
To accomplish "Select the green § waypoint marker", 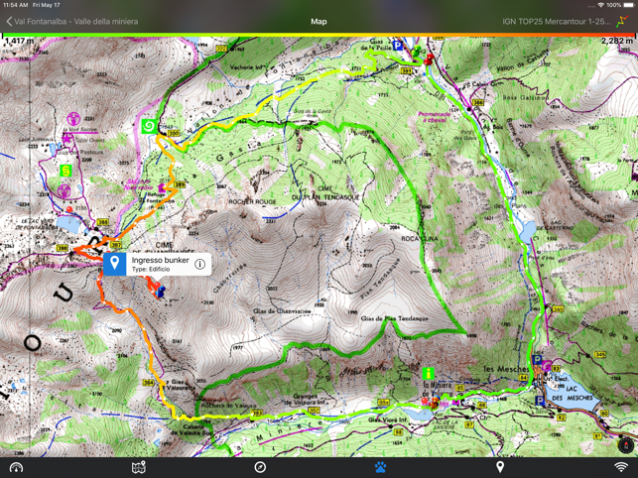I will 65,171.
